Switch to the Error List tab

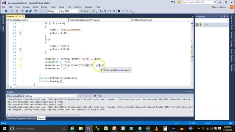point(32,118)
